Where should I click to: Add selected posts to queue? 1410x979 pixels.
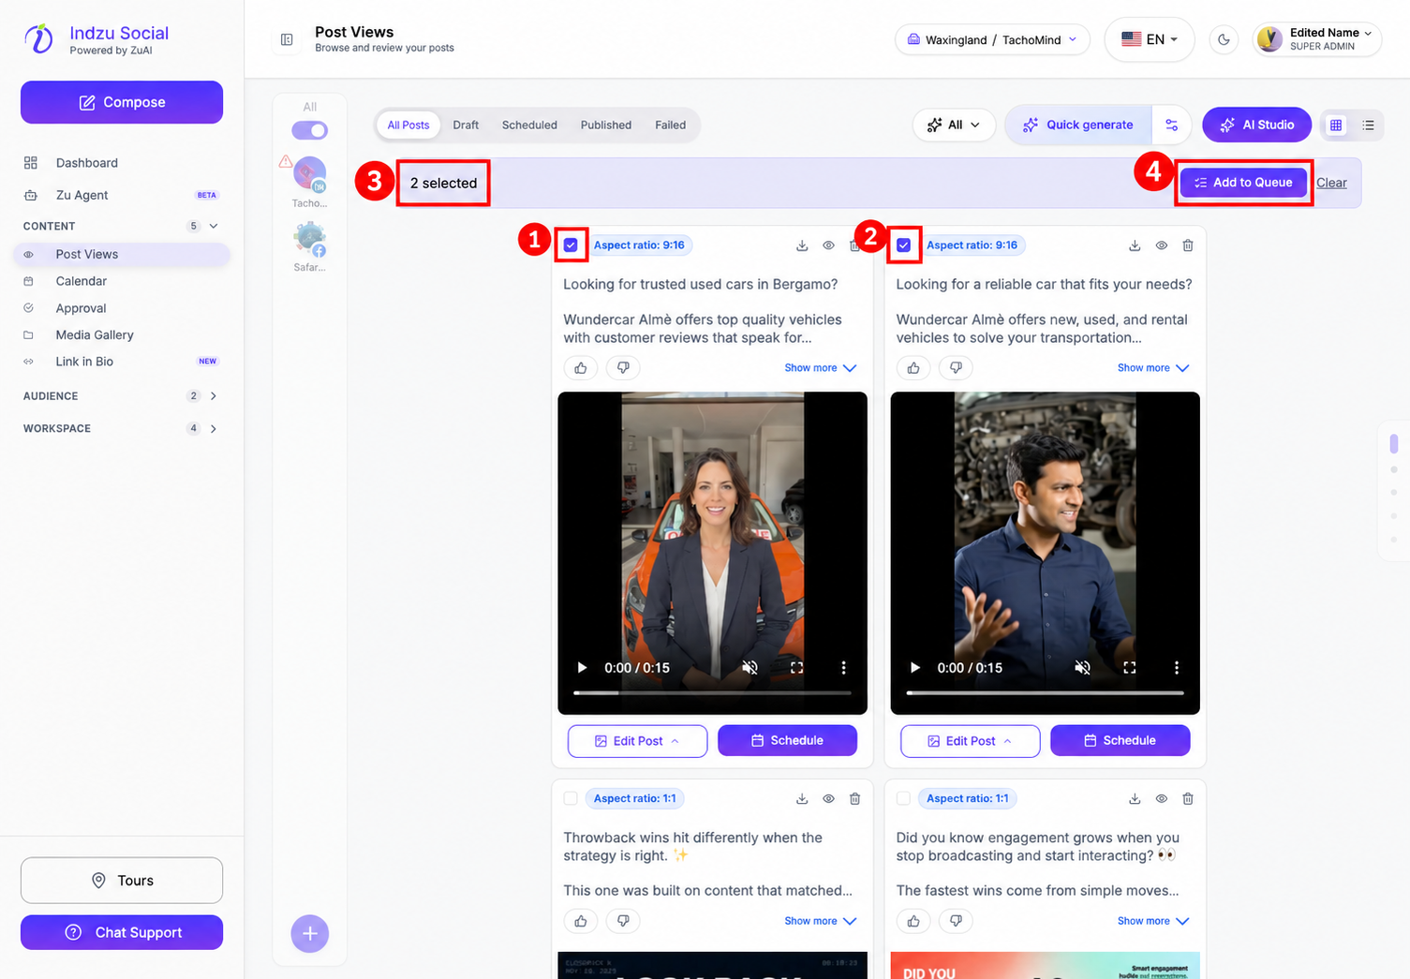1243,183
